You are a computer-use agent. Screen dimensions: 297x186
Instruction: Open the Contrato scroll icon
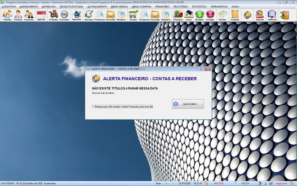(x=235, y=15)
